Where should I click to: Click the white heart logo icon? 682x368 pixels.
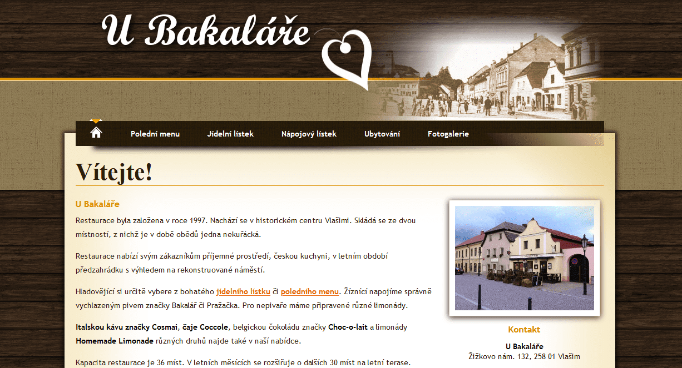pos(347,60)
